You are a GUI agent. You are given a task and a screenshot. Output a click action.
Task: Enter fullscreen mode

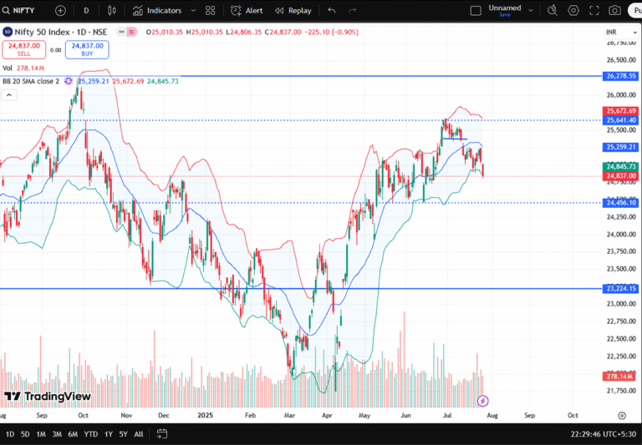click(594, 11)
